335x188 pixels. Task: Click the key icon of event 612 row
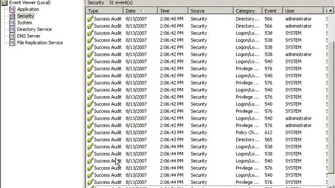pos(90,132)
